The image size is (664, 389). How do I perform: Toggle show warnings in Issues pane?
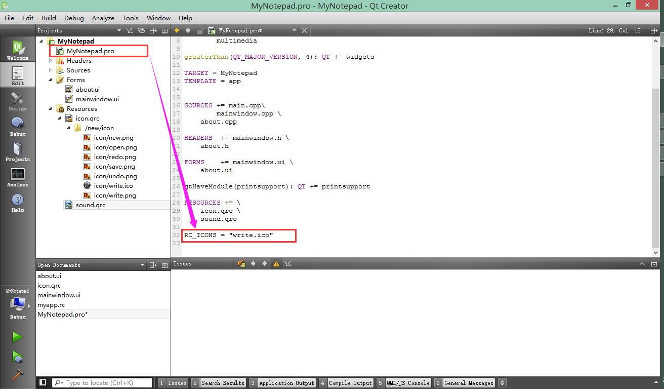click(276, 263)
